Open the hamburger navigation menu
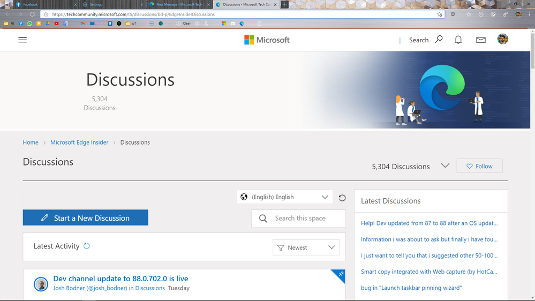This screenshot has height=301, width=535. coord(22,40)
